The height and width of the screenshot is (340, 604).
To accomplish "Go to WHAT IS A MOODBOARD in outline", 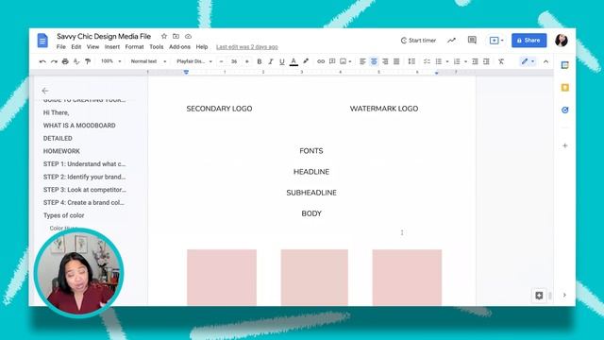I will (x=79, y=126).
